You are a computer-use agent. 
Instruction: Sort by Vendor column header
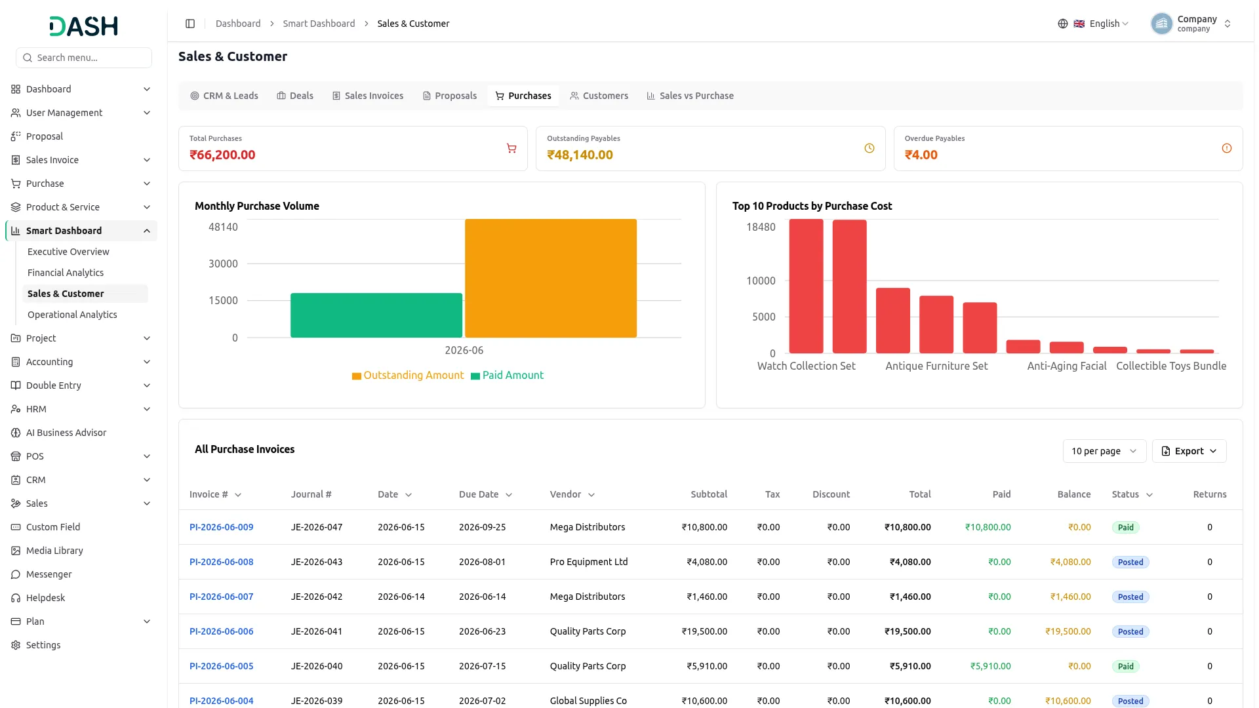572,494
